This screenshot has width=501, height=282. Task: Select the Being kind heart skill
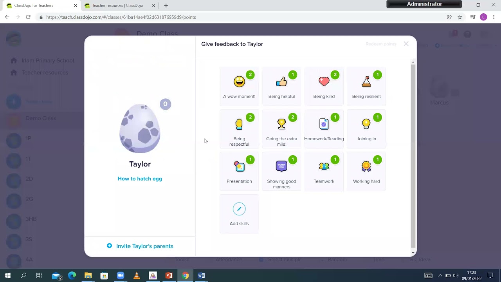324,86
